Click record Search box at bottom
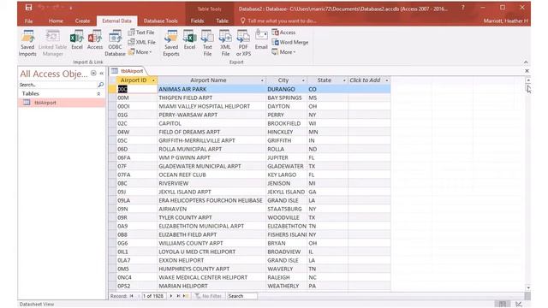 [x=241, y=296]
